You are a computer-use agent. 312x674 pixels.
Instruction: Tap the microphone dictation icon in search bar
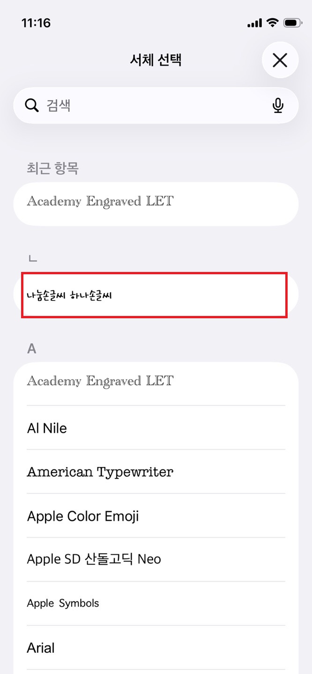[278, 106]
